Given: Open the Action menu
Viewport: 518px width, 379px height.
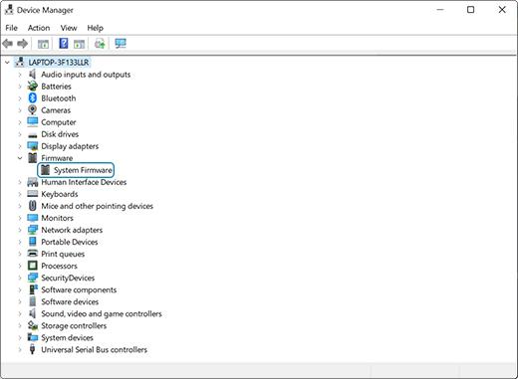Looking at the screenshot, I should point(39,28).
